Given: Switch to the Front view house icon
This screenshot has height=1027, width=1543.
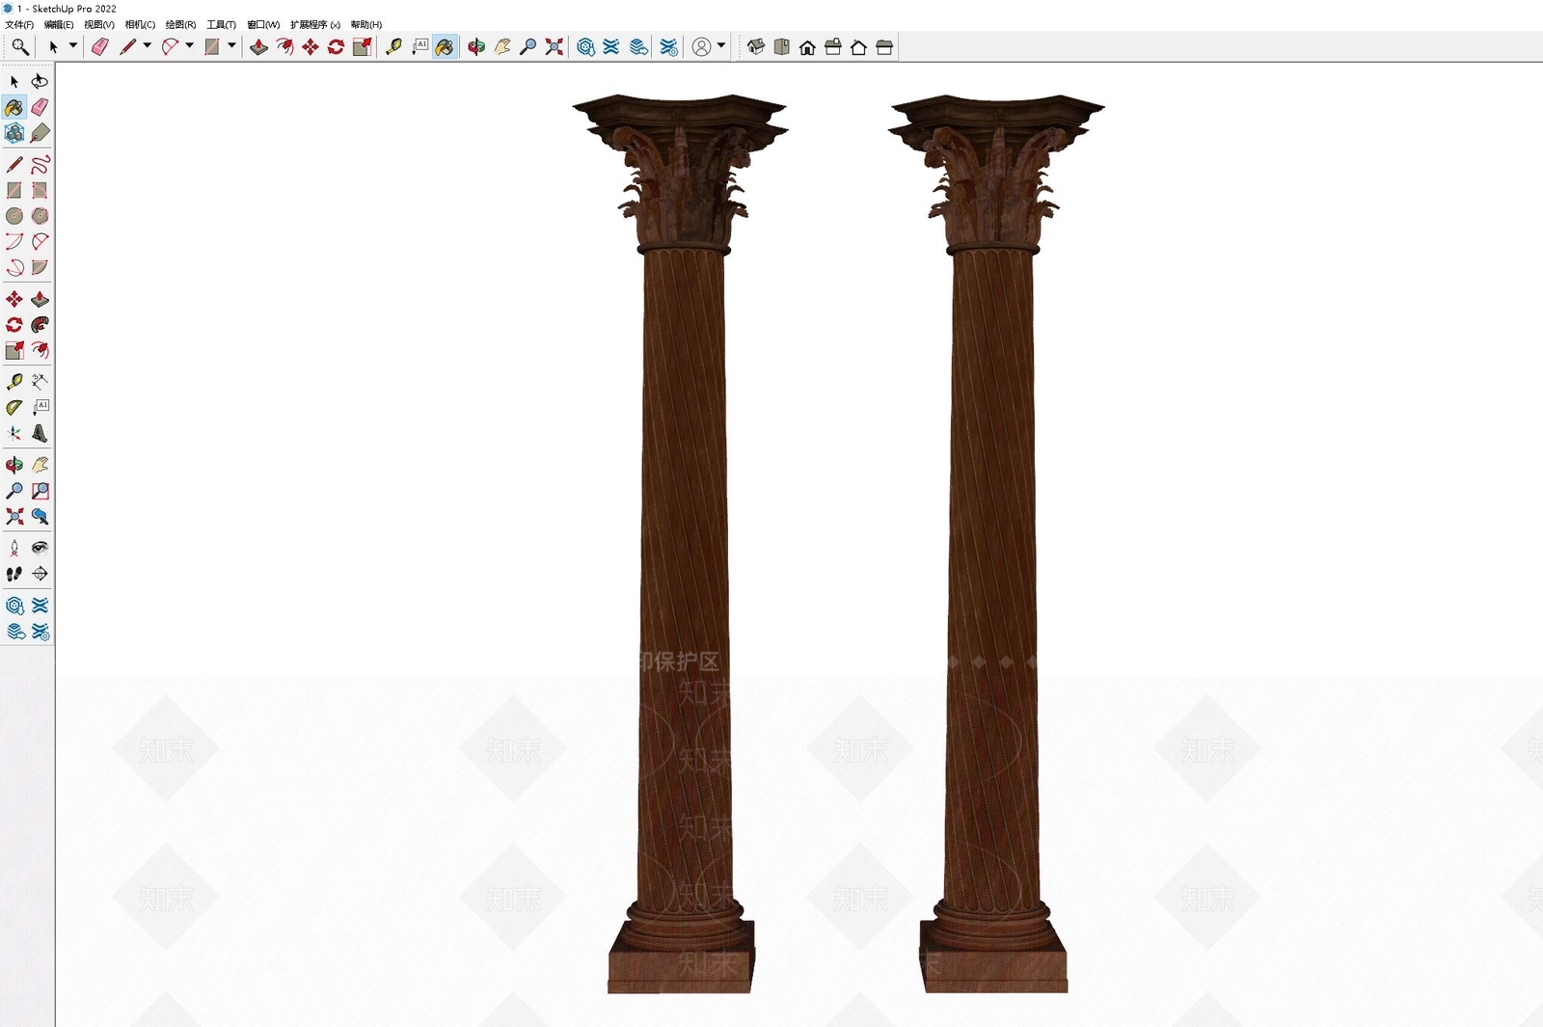Looking at the screenshot, I should tap(807, 46).
